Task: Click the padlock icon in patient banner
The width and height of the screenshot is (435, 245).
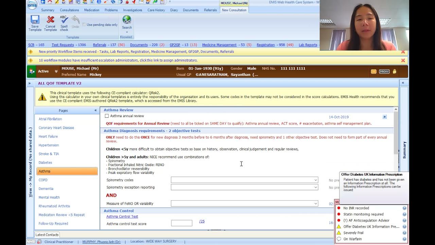Action: [x=395, y=71]
